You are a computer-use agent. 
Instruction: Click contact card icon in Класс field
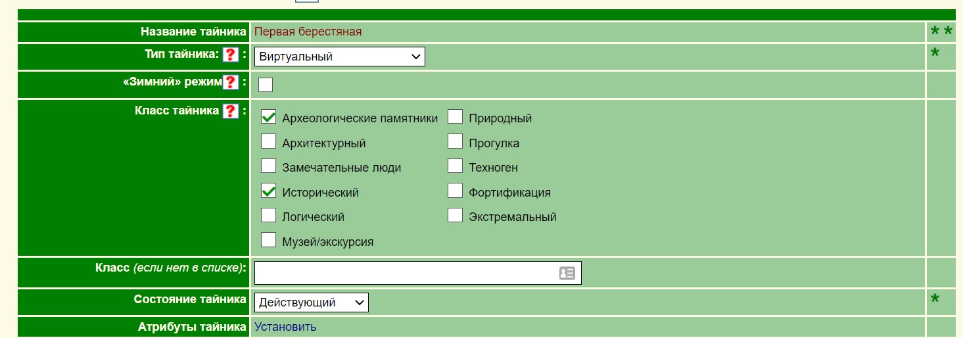coord(567,273)
